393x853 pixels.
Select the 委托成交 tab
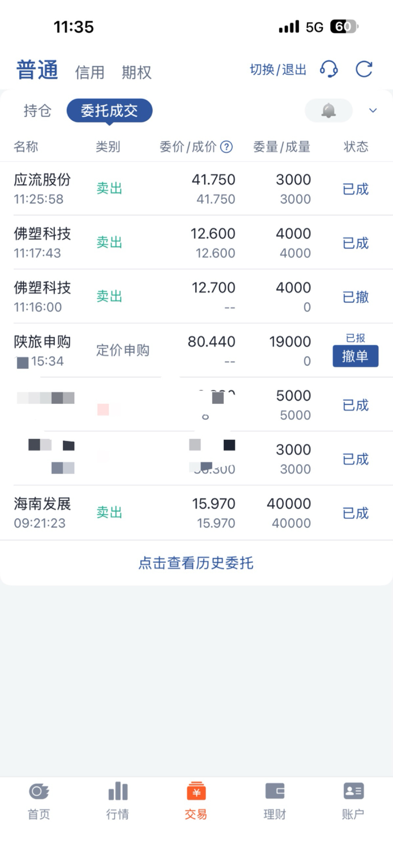[x=110, y=111]
